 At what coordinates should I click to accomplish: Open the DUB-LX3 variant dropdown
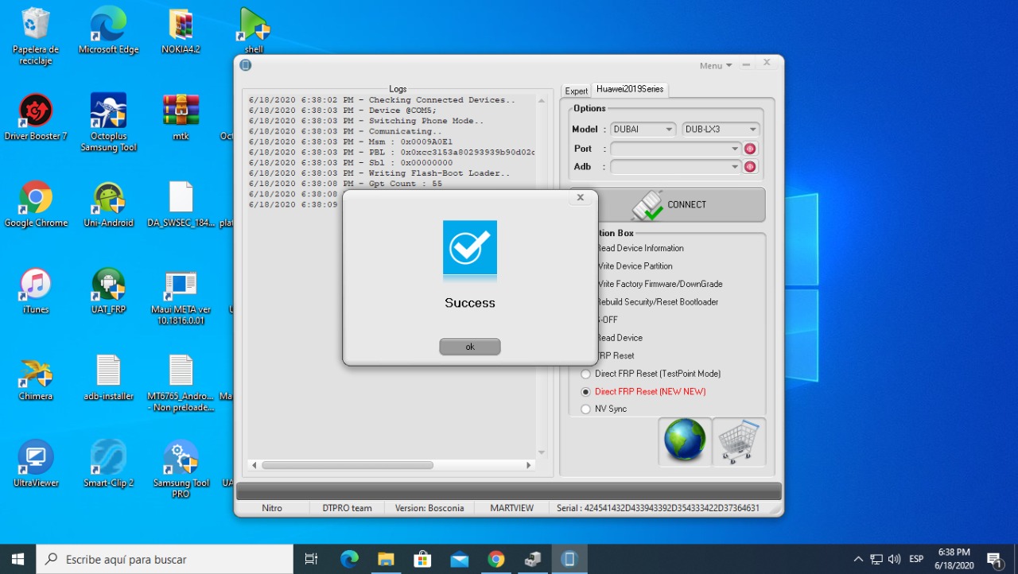721,130
